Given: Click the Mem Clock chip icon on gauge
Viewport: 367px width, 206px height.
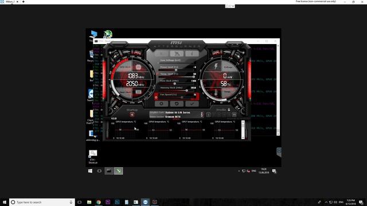Looking at the screenshot, I should pos(138,92).
